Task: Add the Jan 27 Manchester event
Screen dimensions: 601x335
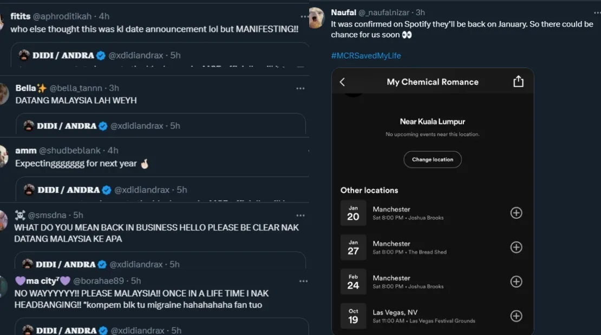Action: pyautogui.click(x=516, y=247)
